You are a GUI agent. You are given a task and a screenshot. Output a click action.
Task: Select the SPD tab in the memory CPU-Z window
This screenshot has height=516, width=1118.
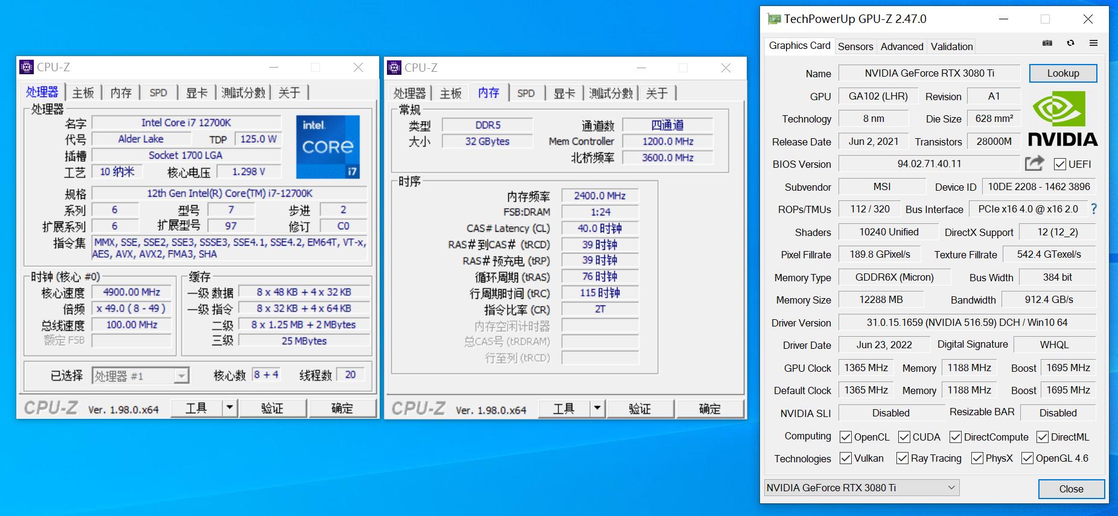click(526, 94)
